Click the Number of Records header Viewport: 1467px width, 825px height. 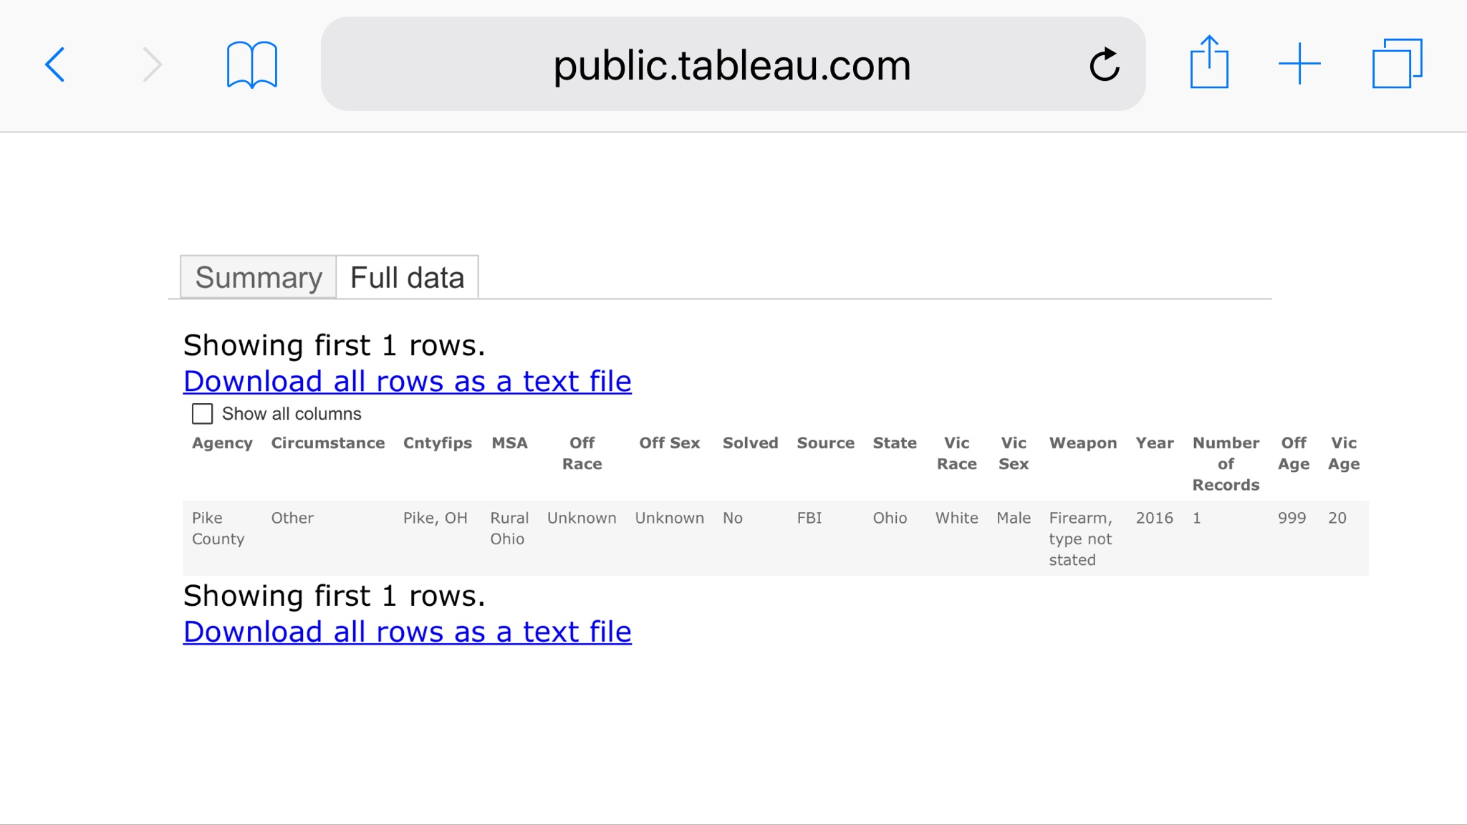tap(1225, 464)
